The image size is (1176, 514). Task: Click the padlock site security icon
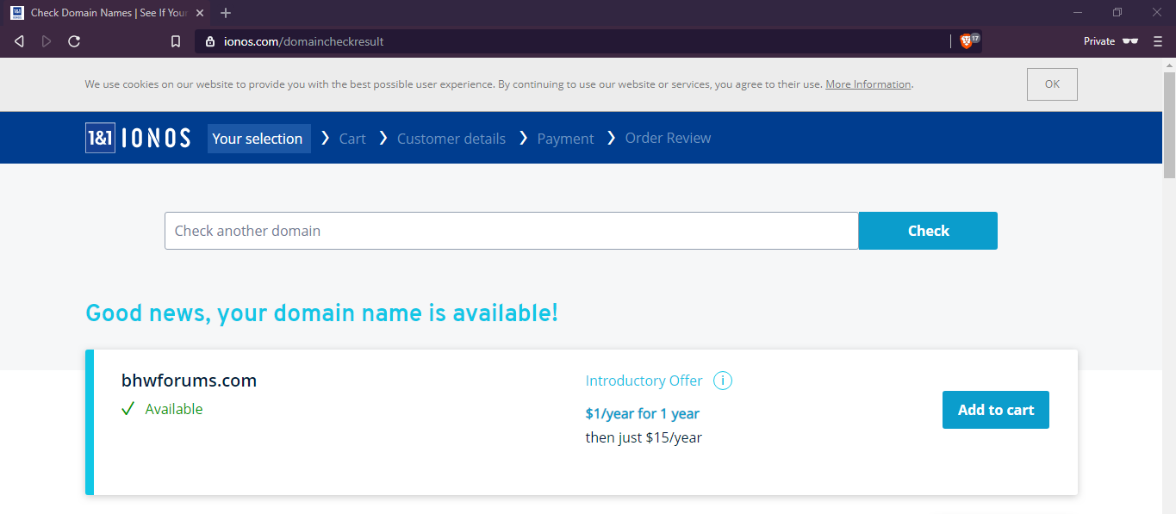(209, 41)
